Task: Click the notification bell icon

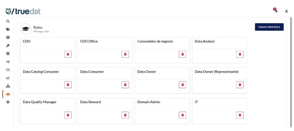Action: coord(276,11)
